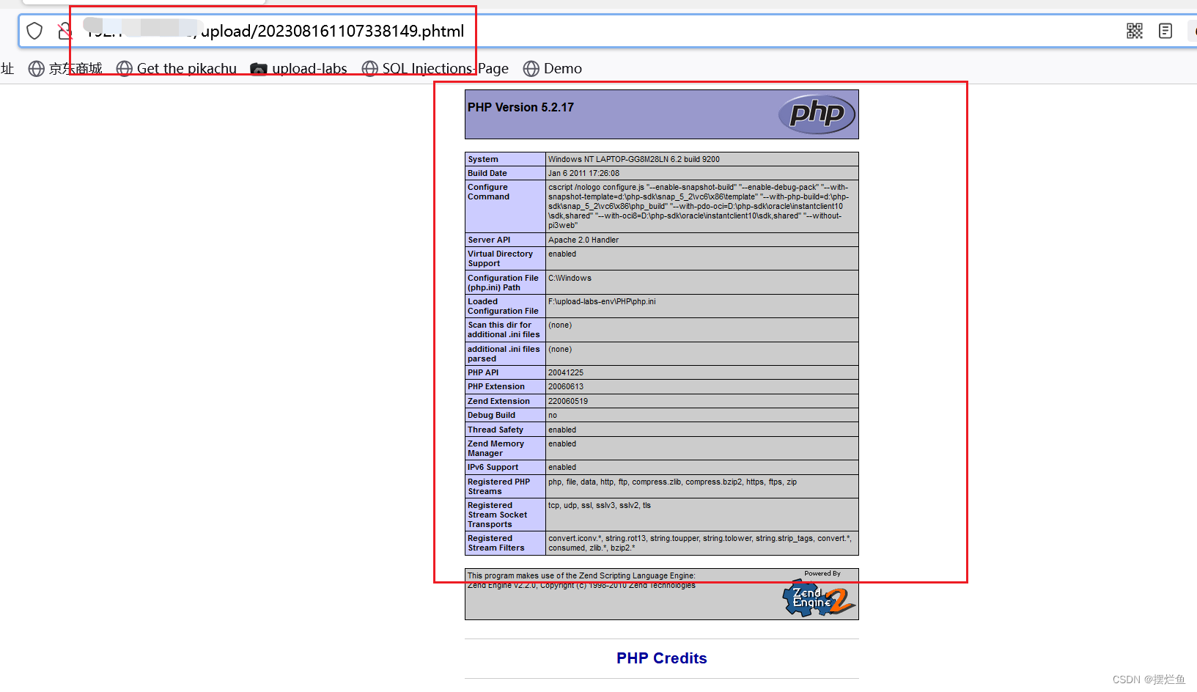The width and height of the screenshot is (1197, 692).
Task: Click the globe icon beside SQL Injections
Action: click(x=370, y=68)
